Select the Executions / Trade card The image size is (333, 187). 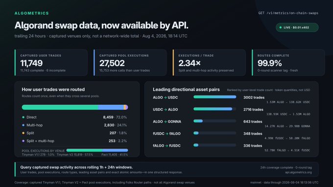tap(209, 62)
